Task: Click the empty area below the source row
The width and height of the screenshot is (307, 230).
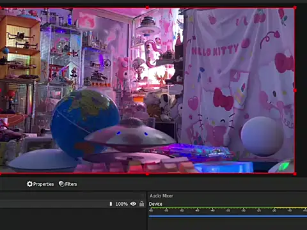Action: [x=73, y=219]
